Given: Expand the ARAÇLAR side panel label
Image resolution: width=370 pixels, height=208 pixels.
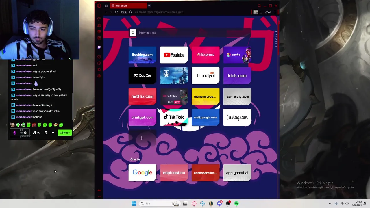Looking at the screenshot, I should click(276, 39).
